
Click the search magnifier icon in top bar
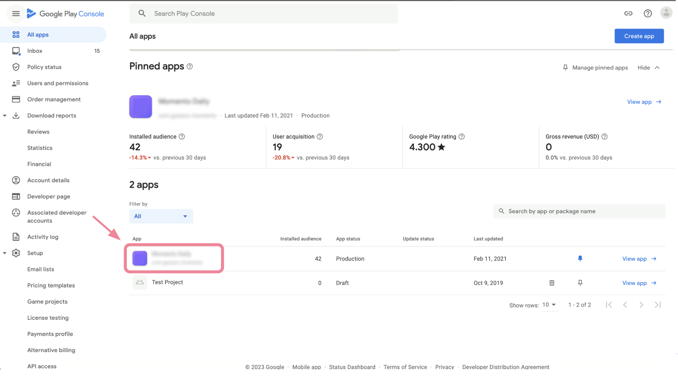point(142,13)
